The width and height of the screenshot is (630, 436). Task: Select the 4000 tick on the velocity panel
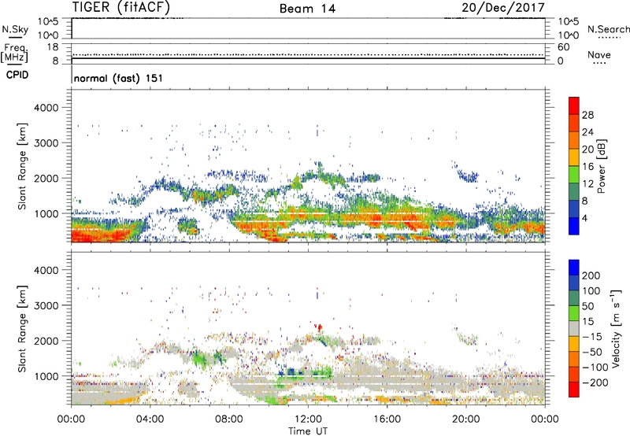[x=46, y=270]
